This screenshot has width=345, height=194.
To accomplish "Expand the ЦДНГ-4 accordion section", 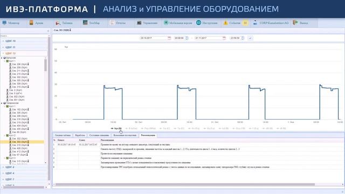I will (x=24, y=174).
